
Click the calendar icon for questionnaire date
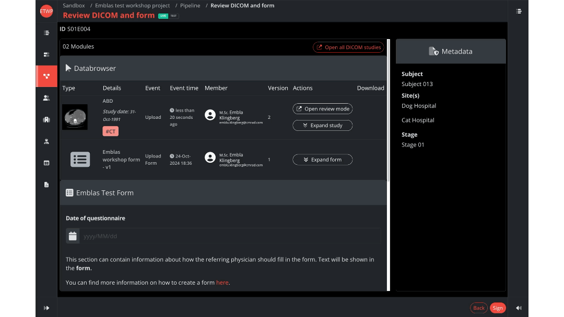click(73, 236)
